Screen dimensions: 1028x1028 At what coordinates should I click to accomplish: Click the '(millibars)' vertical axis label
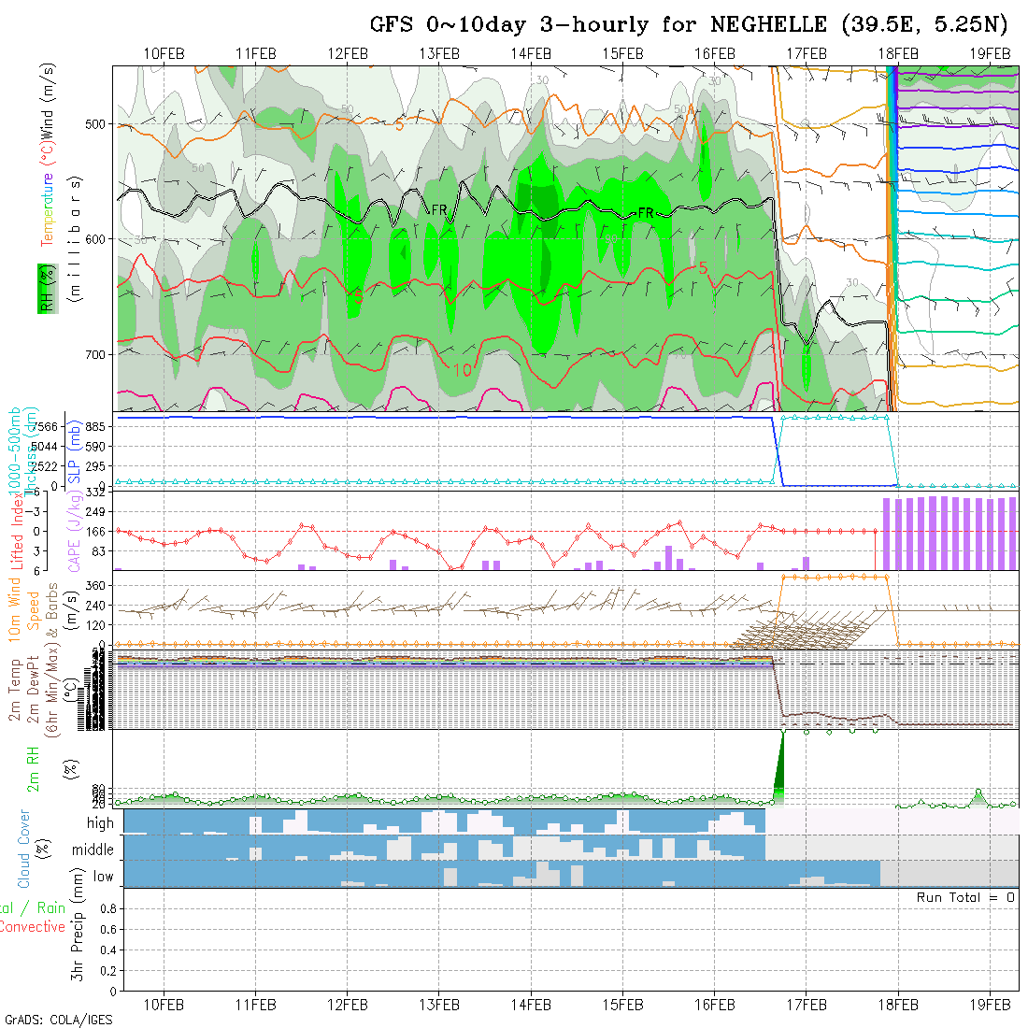pos(75,239)
